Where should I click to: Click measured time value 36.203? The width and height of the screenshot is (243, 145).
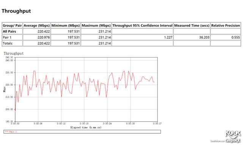coord(204,37)
